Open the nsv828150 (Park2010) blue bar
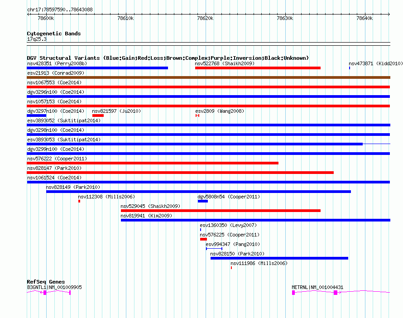The image size is (403, 318). tap(279, 258)
